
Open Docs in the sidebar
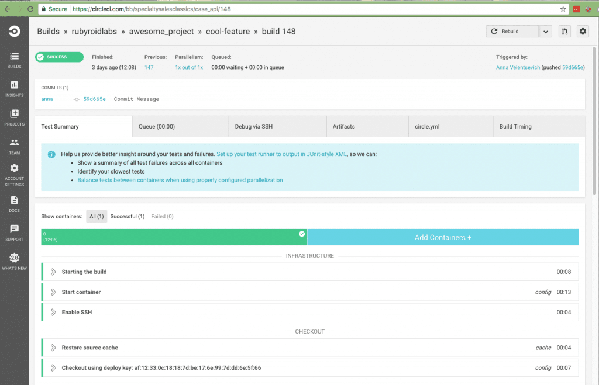(x=14, y=203)
